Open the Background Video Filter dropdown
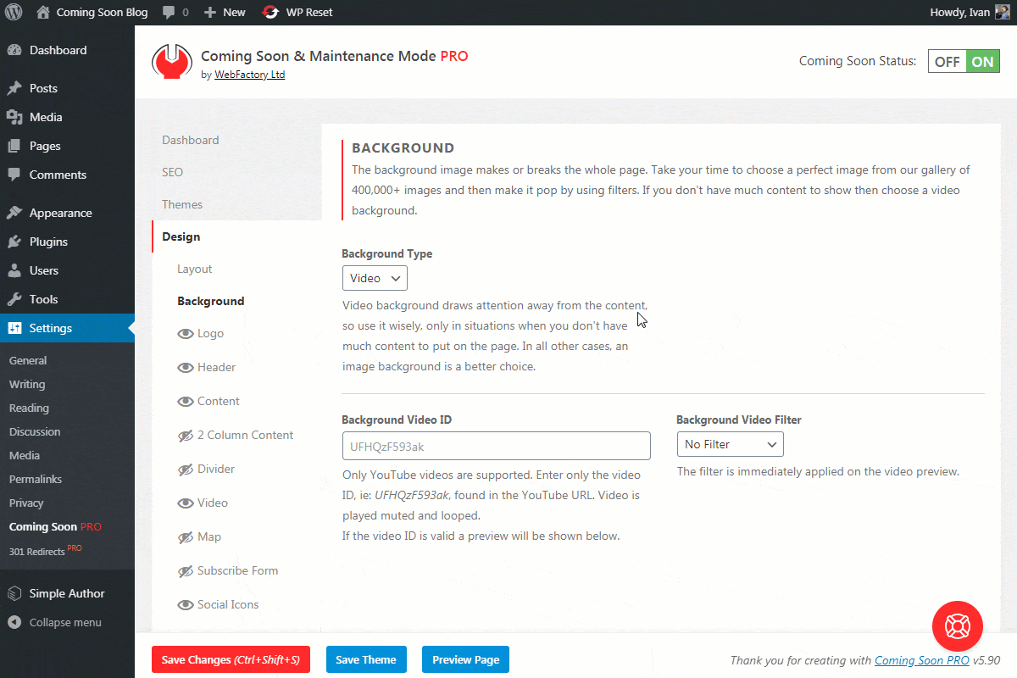This screenshot has height=678, width=1017. (x=730, y=444)
